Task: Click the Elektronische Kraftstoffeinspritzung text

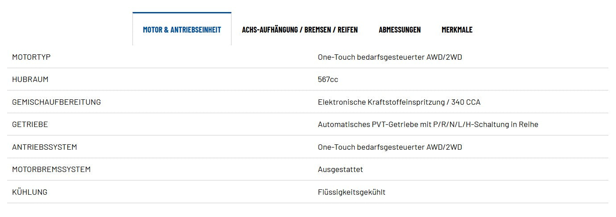Action: (381, 102)
